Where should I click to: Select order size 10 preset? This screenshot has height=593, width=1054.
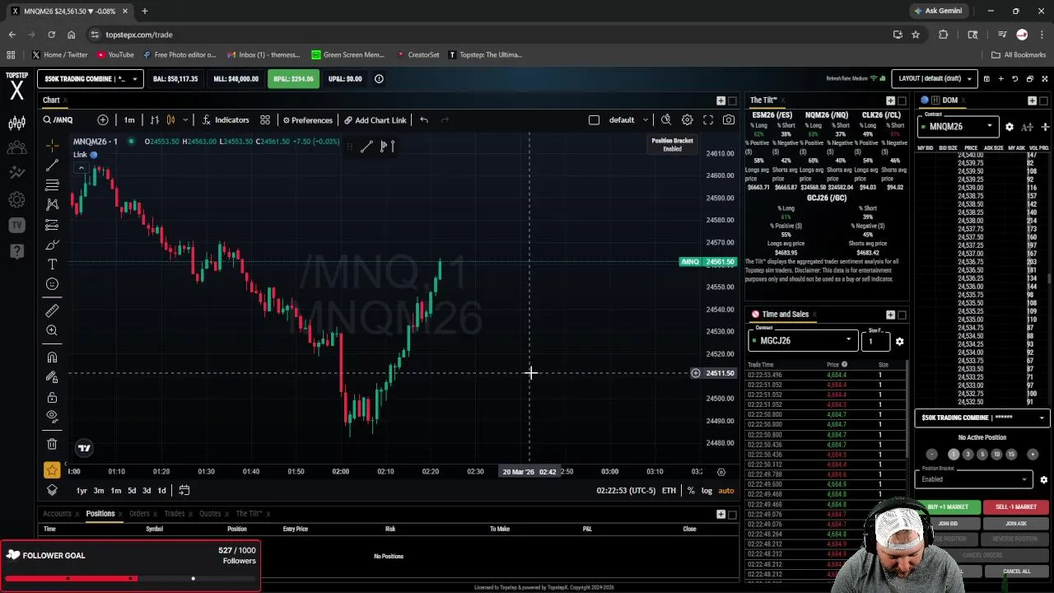(996, 455)
